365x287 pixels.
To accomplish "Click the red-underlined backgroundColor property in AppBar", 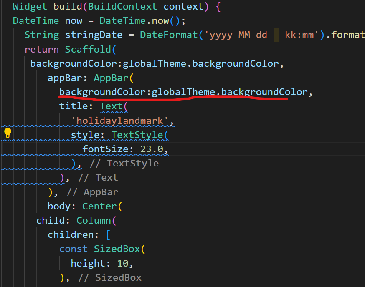I will tap(105, 92).
